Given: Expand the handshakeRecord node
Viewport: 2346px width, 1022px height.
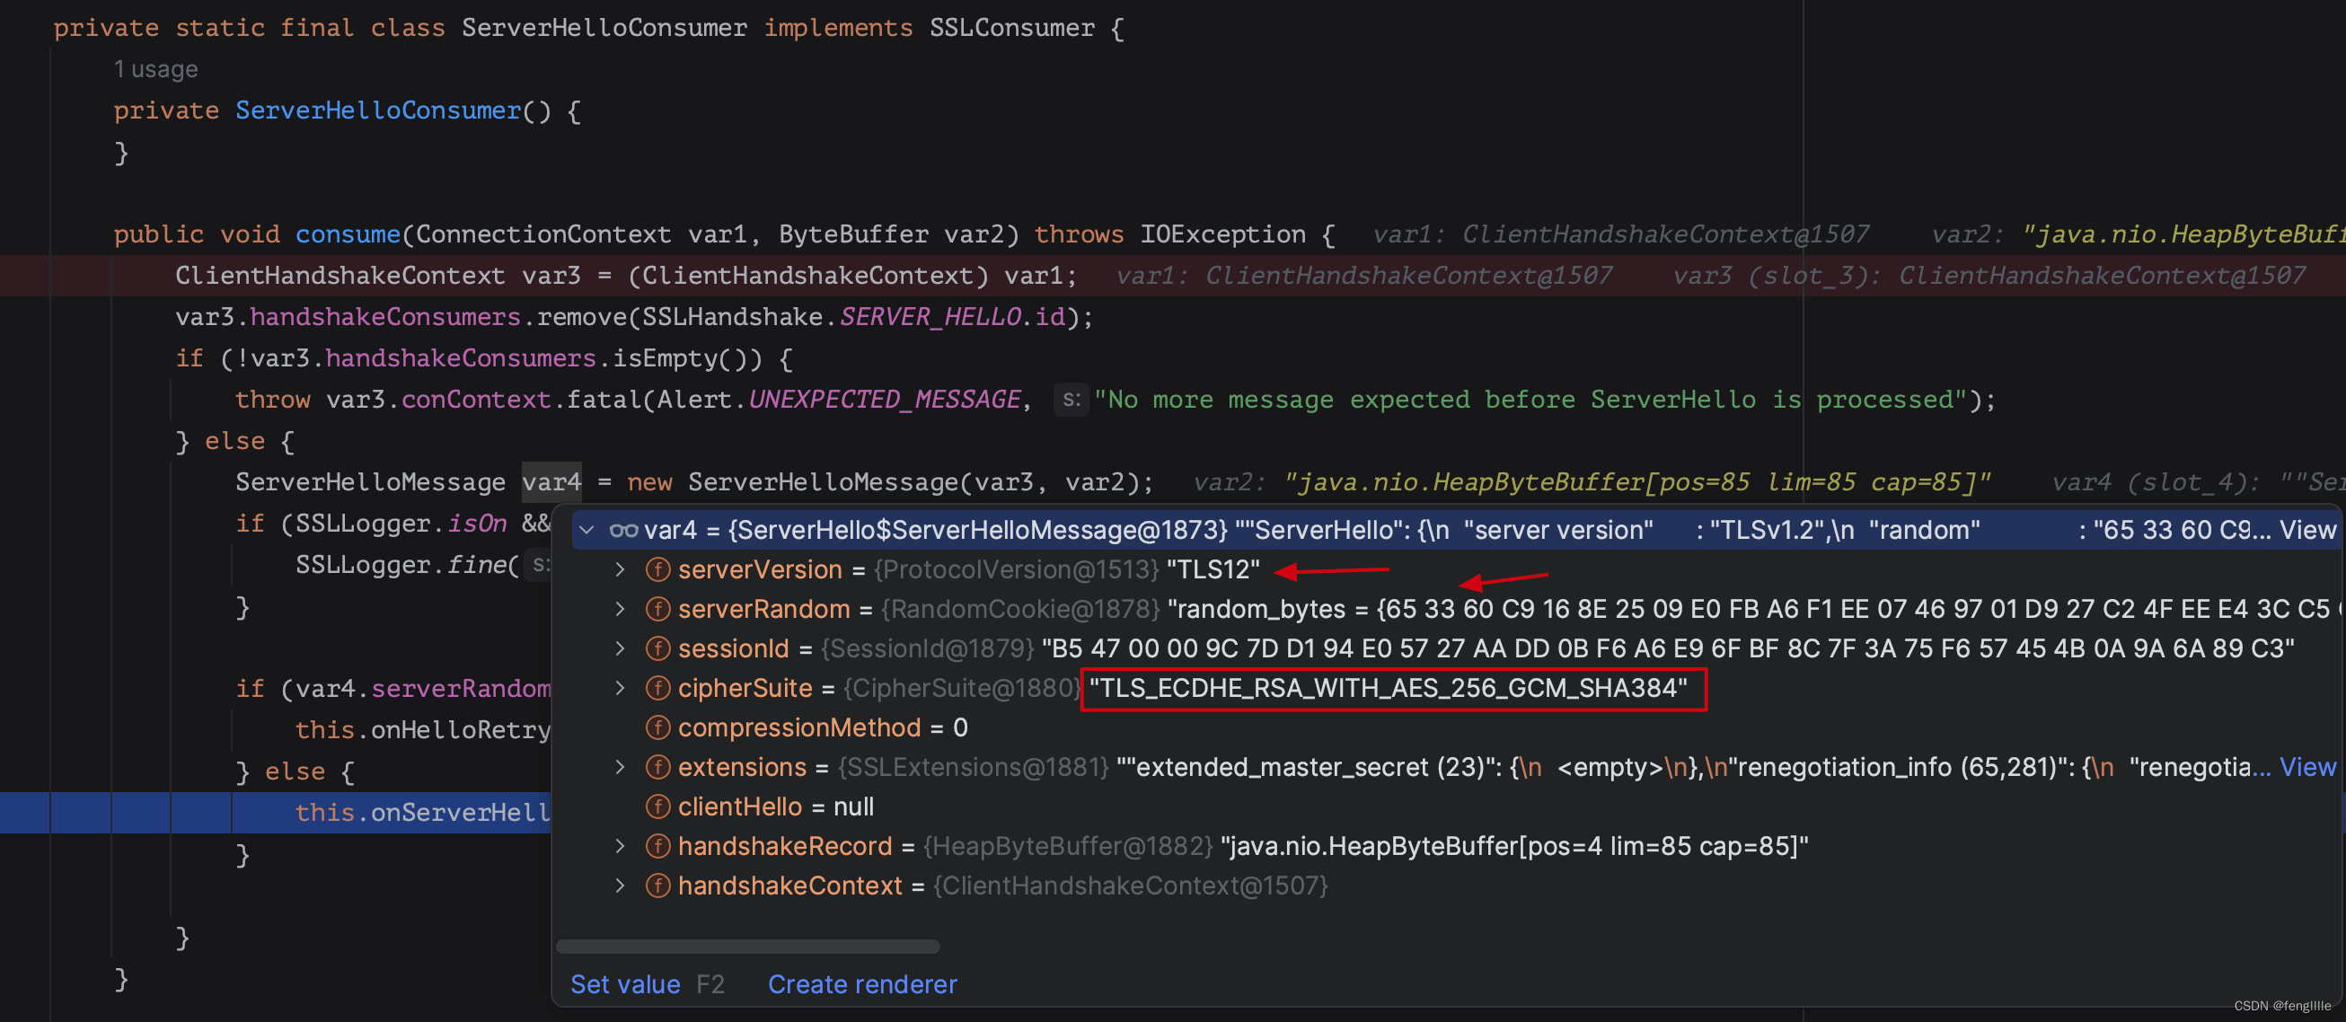Looking at the screenshot, I should coord(621,846).
